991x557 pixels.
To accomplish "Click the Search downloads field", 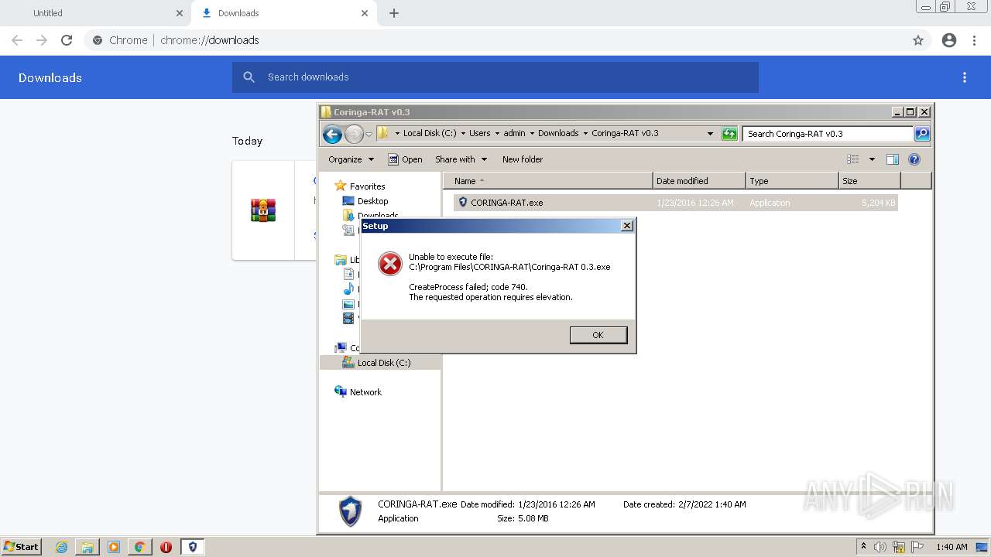I will click(495, 77).
